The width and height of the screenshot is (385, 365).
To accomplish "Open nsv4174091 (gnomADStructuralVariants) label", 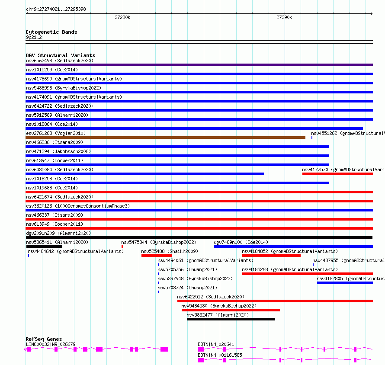I will click(74, 97).
